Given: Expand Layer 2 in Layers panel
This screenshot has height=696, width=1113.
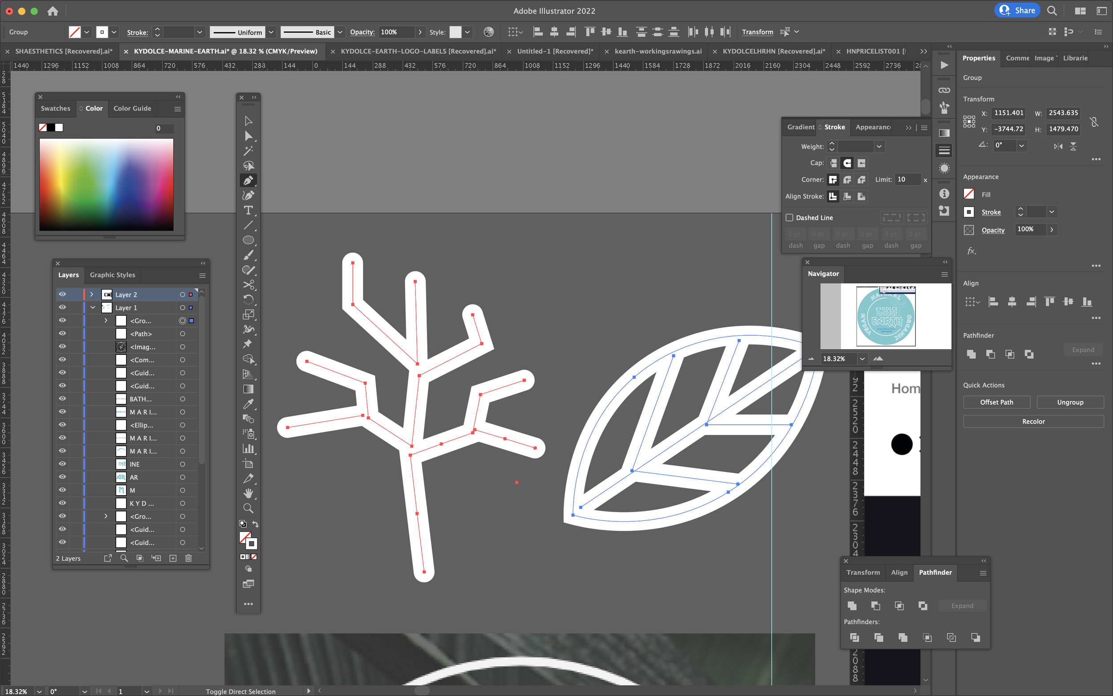Looking at the screenshot, I should point(92,295).
